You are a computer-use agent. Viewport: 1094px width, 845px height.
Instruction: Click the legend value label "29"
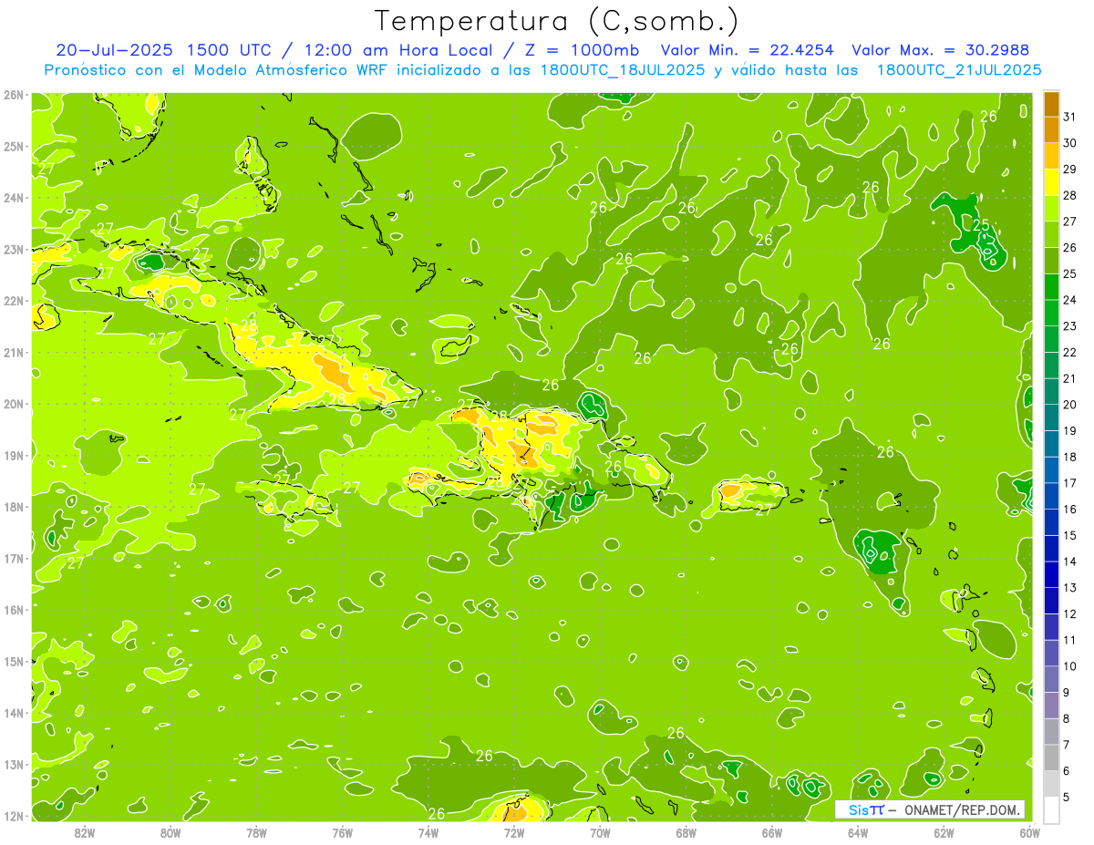pos(1070,170)
